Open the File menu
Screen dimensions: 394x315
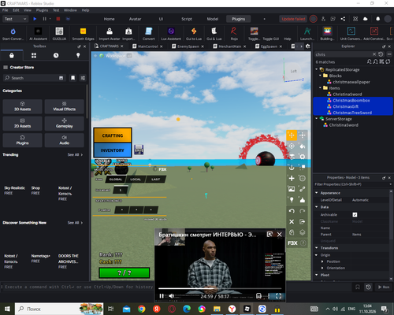pyautogui.click(x=5, y=10)
